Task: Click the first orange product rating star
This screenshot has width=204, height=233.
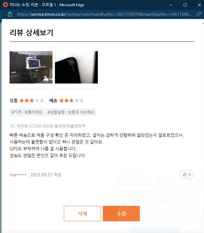Action: coord(22,100)
